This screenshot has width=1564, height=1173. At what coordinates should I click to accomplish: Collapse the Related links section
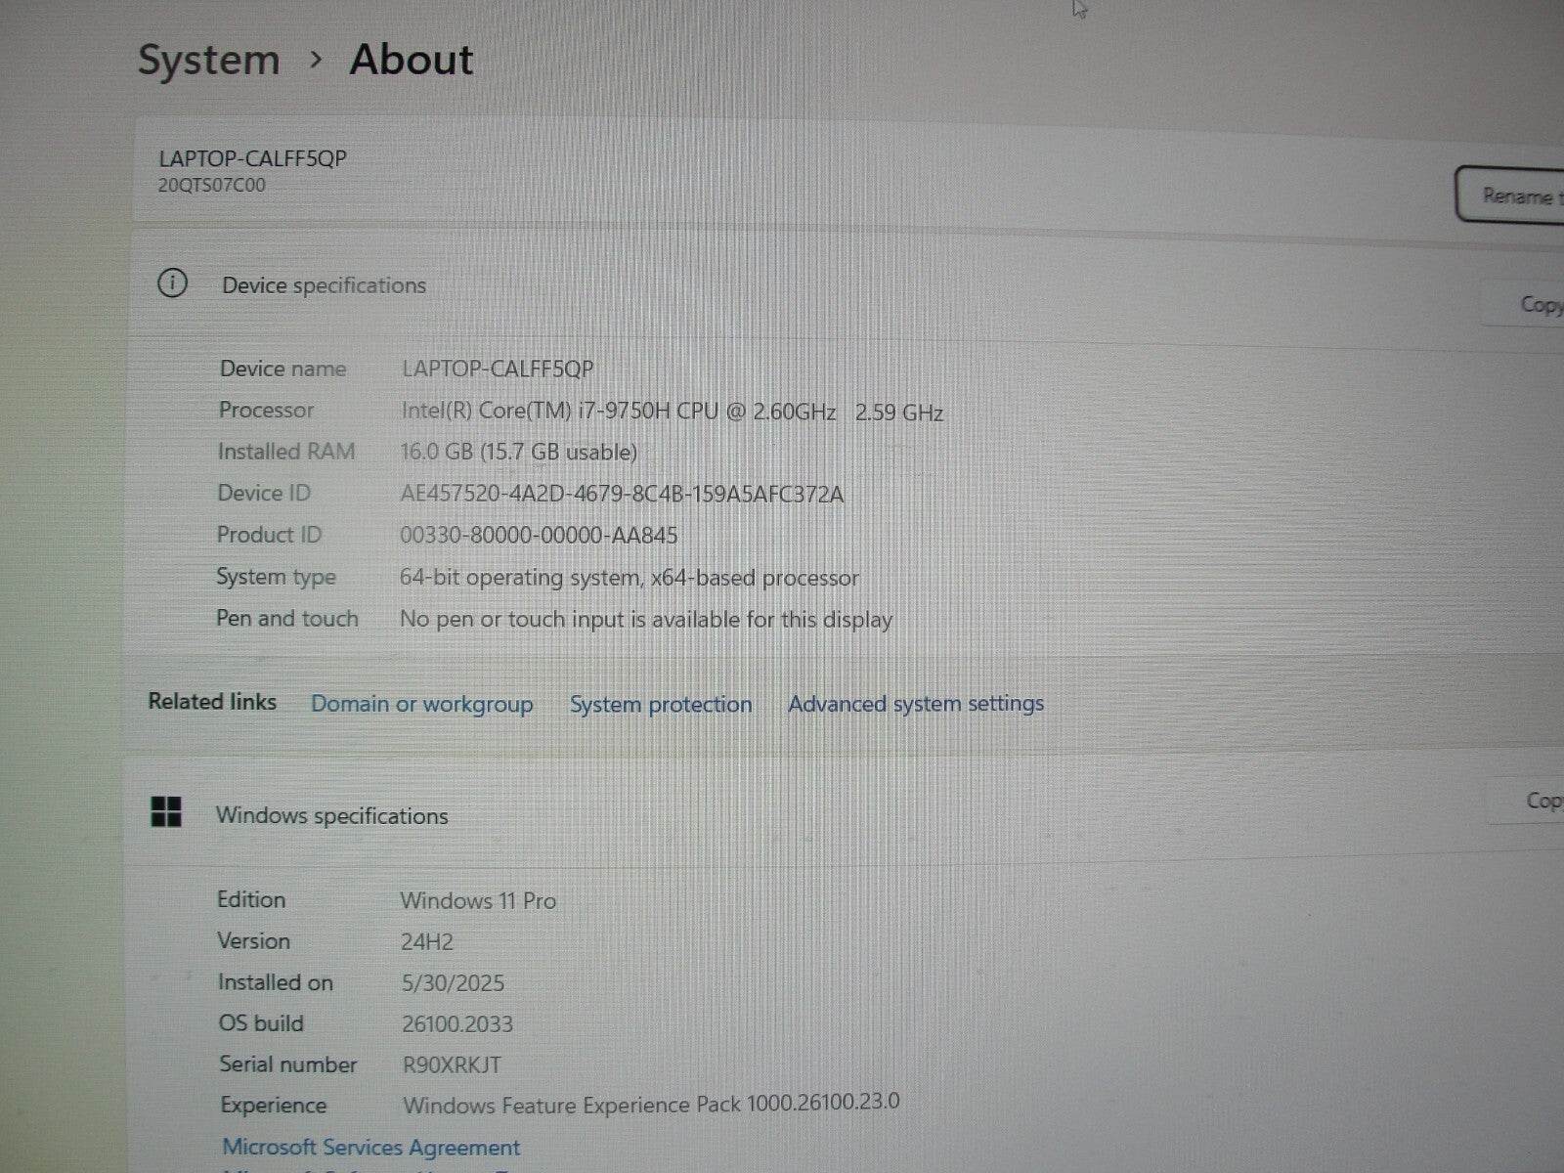pyautogui.click(x=211, y=702)
